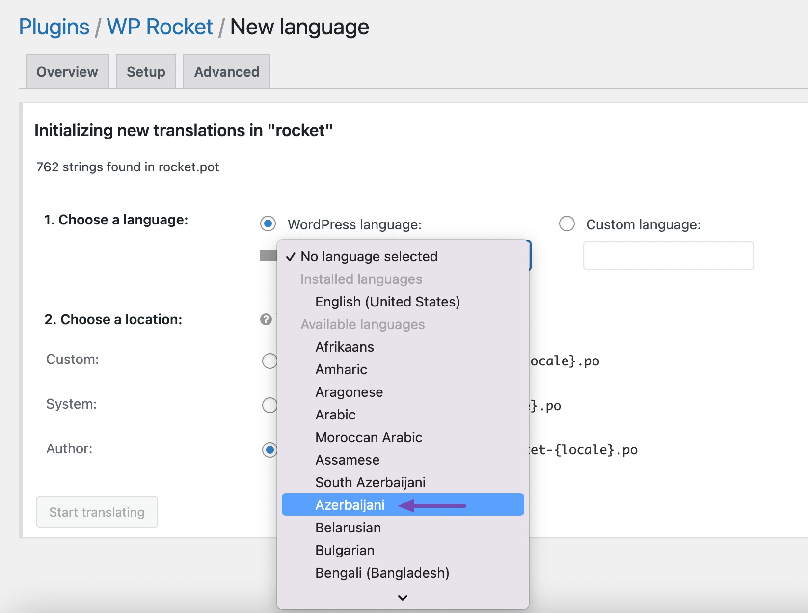Open the WP Rocket breadcrumb link
Image resolution: width=808 pixels, height=613 pixels.
tap(160, 27)
